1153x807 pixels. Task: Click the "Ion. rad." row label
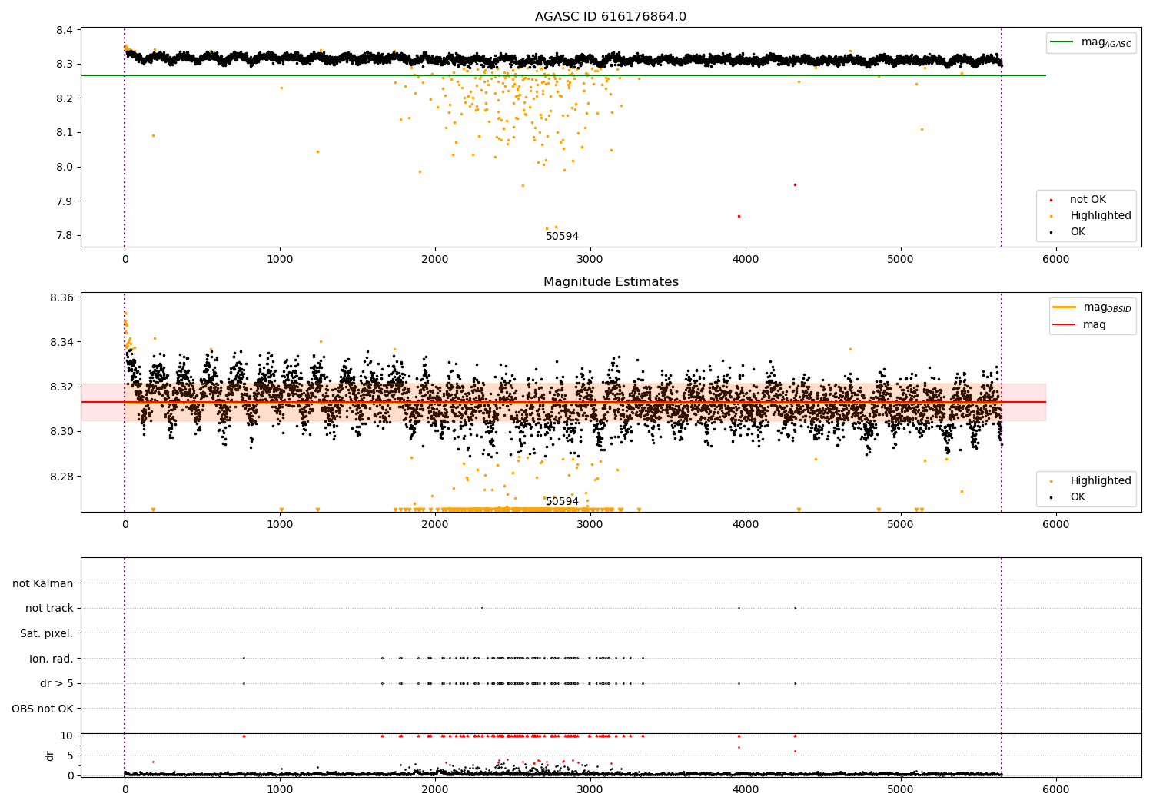tap(52, 659)
